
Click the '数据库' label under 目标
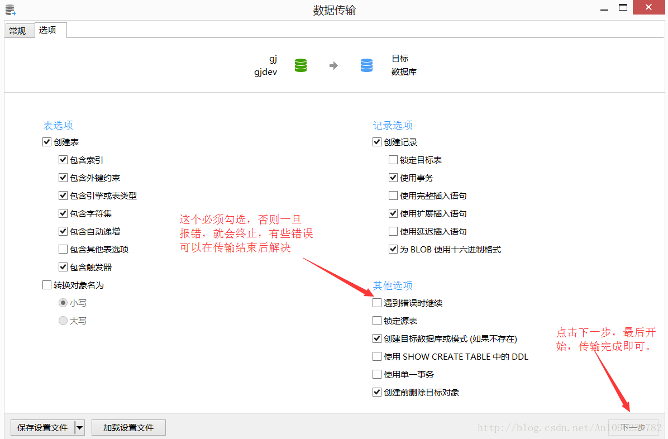click(x=404, y=72)
